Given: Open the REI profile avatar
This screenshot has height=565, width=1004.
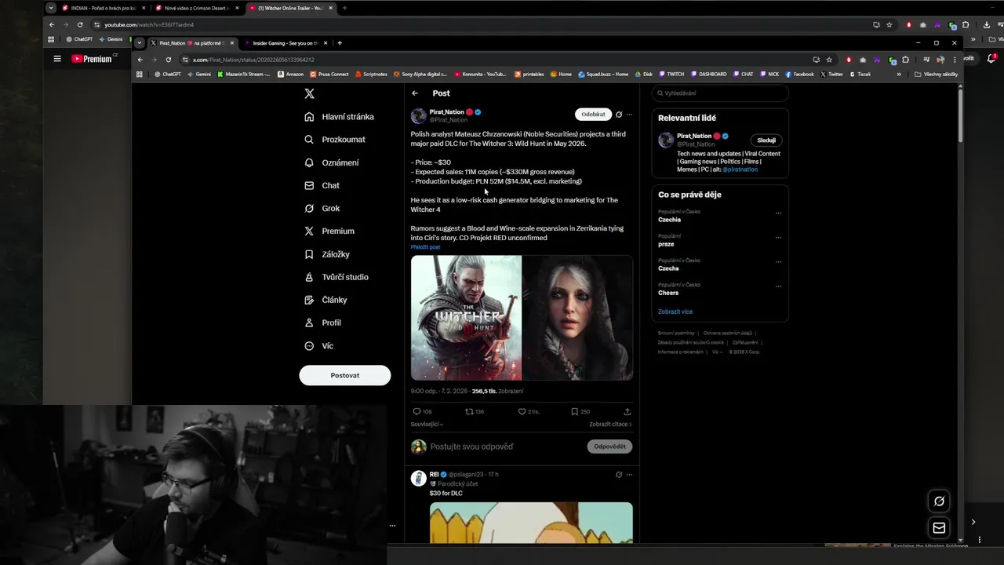Looking at the screenshot, I should click(x=419, y=478).
